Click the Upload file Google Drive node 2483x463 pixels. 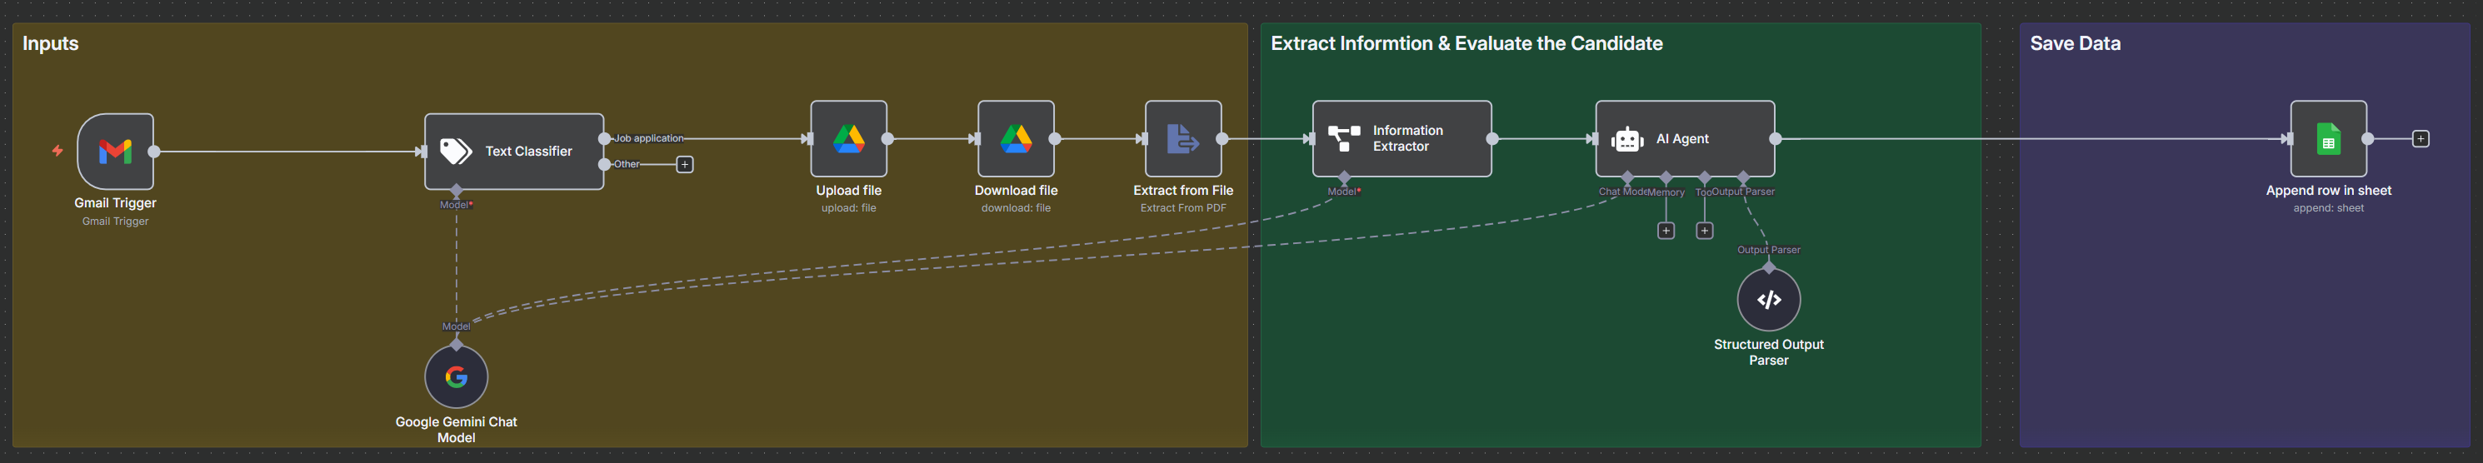tap(848, 138)
